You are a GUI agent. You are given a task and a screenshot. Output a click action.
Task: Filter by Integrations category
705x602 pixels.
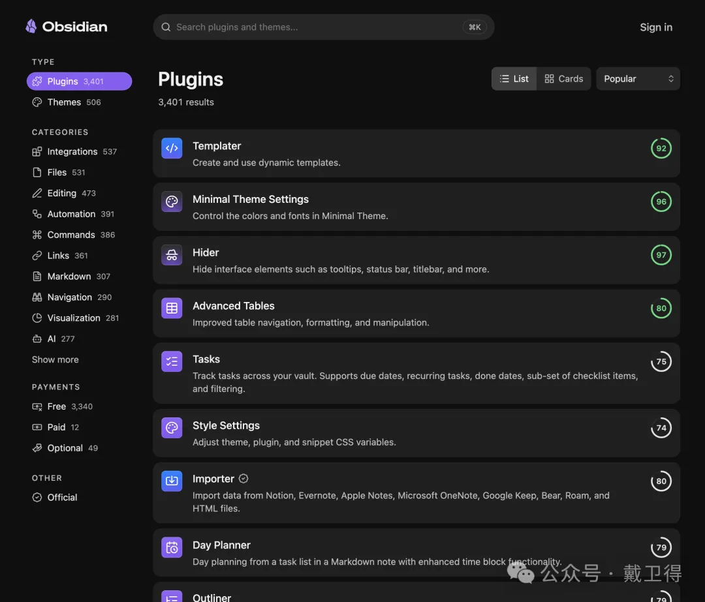(x=74, y=152)
